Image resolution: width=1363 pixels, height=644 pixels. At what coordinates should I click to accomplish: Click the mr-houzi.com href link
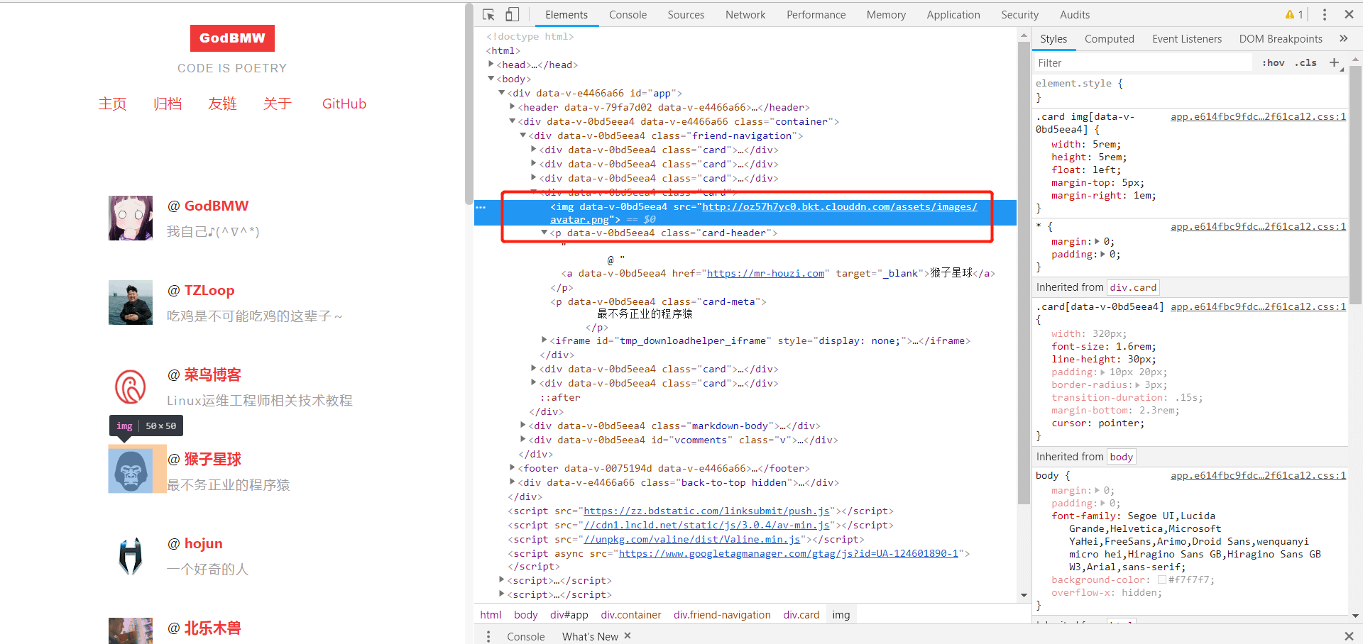pyautogui.click(x=765, y=273)
